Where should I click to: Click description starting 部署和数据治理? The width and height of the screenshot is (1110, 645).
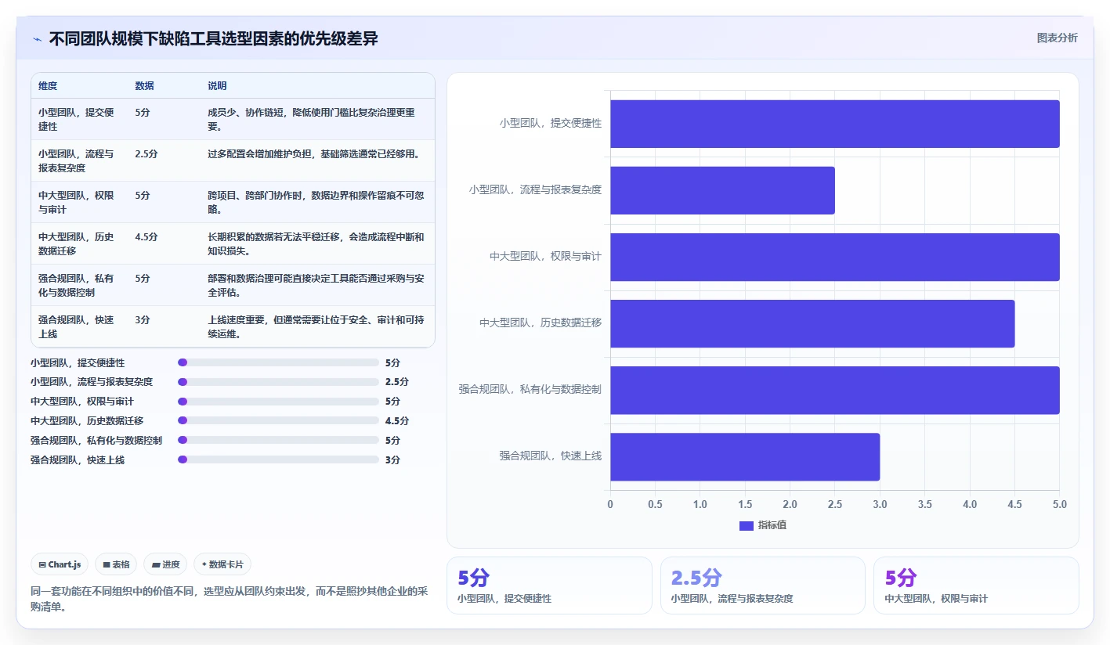(x=316, y=285)
